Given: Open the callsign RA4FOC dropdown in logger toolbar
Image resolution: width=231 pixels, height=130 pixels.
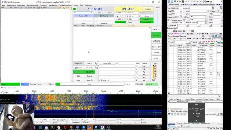Looking at the screenshot, I should pyautogui.click(x=222, y=1).
